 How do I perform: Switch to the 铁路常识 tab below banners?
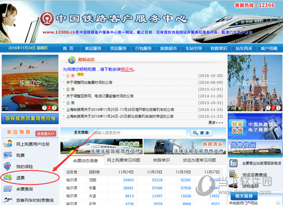(x=161, y=160)
